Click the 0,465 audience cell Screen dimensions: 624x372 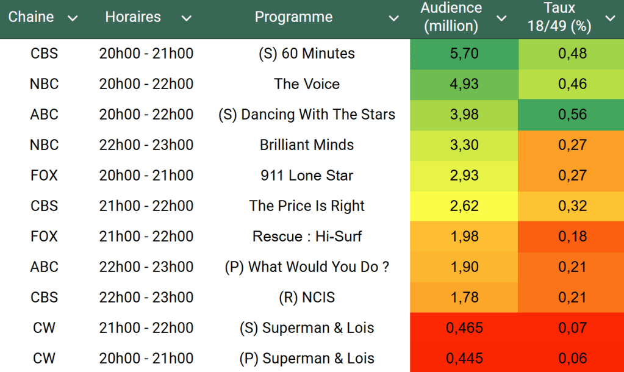(x=464, y=328)
